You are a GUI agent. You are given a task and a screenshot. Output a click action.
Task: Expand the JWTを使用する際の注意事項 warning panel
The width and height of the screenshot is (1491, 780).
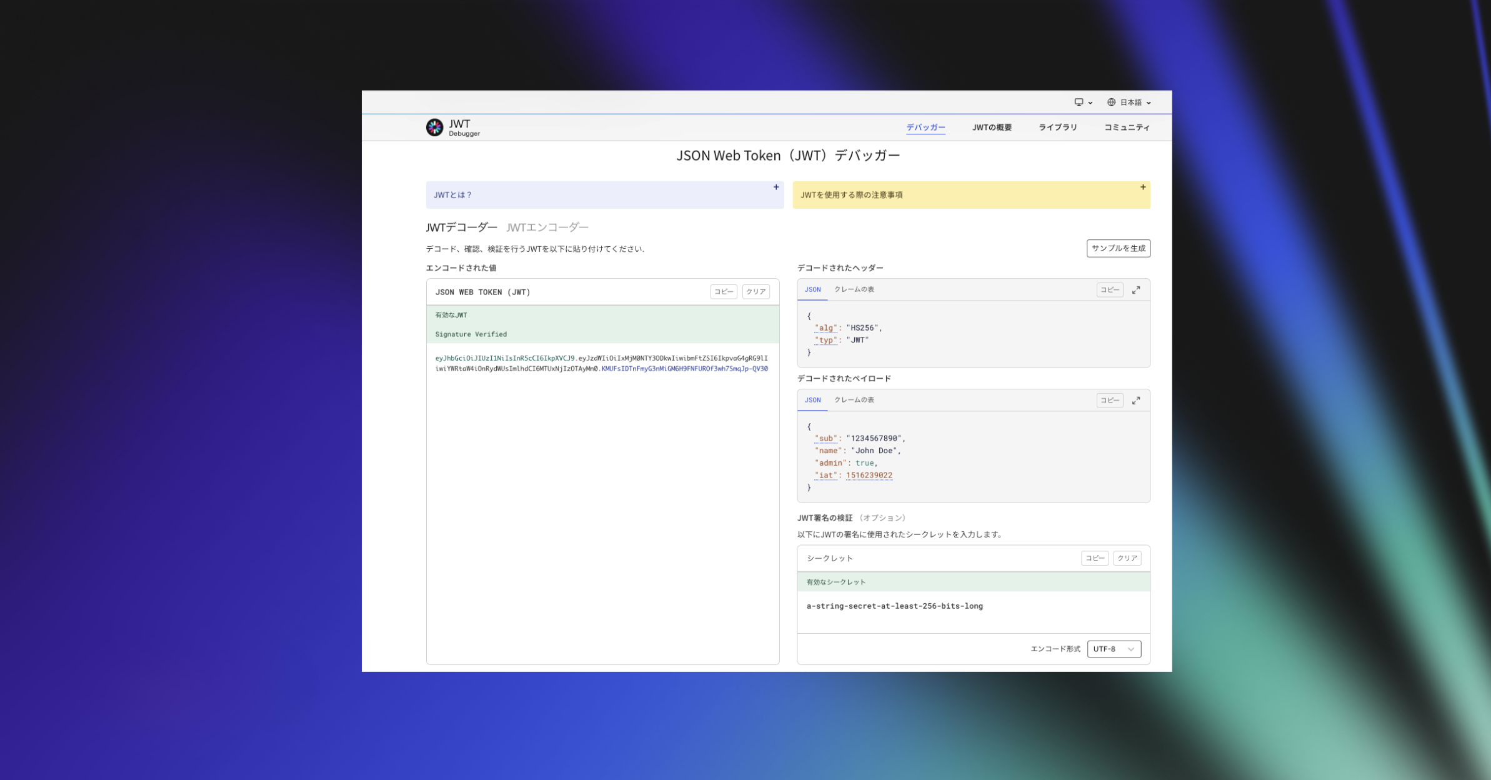(1142, 187)
